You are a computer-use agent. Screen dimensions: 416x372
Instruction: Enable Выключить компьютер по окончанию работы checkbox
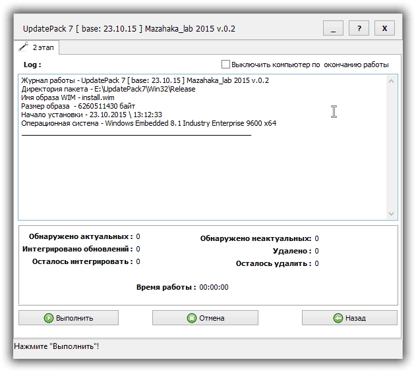click(225, 65)
